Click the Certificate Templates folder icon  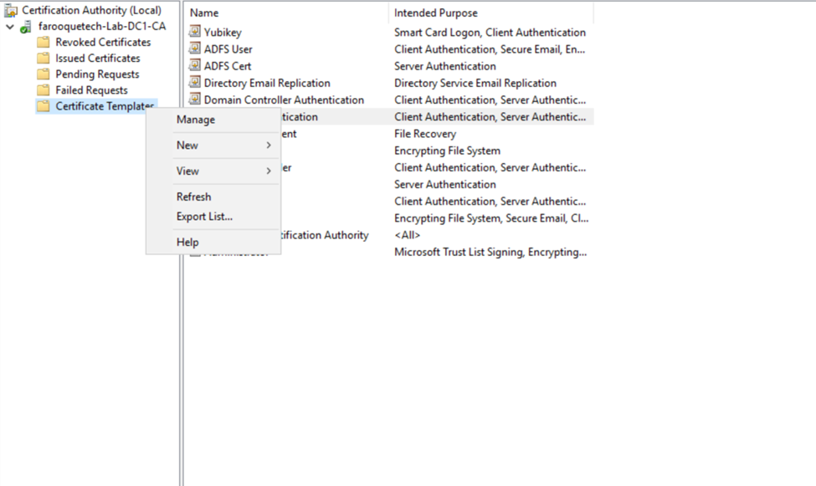point(44,106)
